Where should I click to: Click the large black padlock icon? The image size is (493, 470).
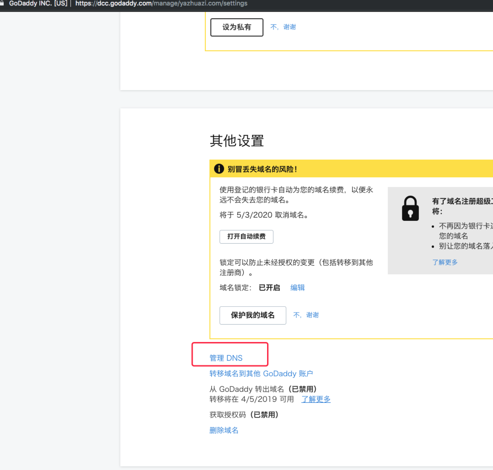point(410,209)
